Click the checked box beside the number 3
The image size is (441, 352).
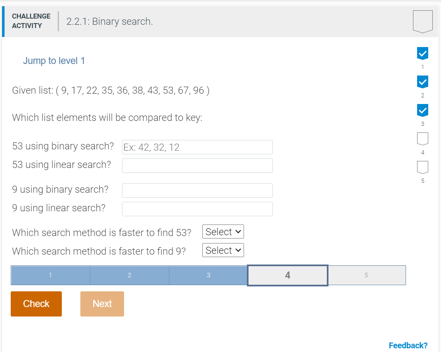tap(422, 110)
